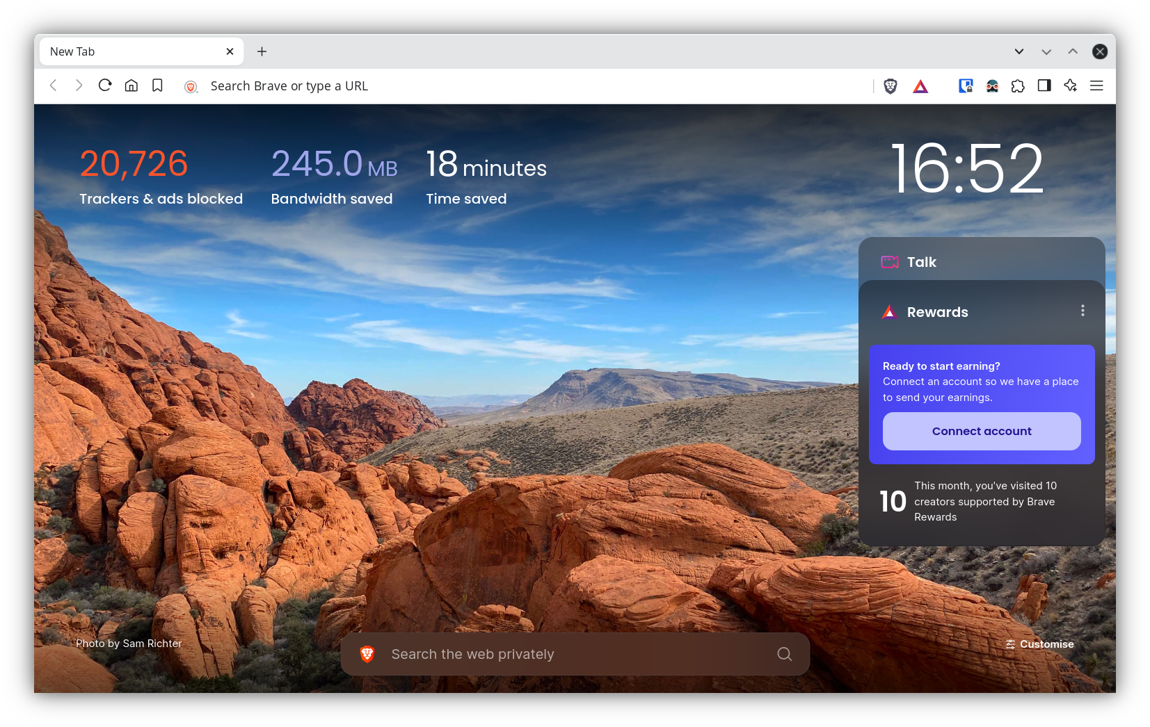Open Rewards card three-dot options menu
The width and height of the screenshot is (1150, 727).
pyautogui.click(x=1083, y=311)
